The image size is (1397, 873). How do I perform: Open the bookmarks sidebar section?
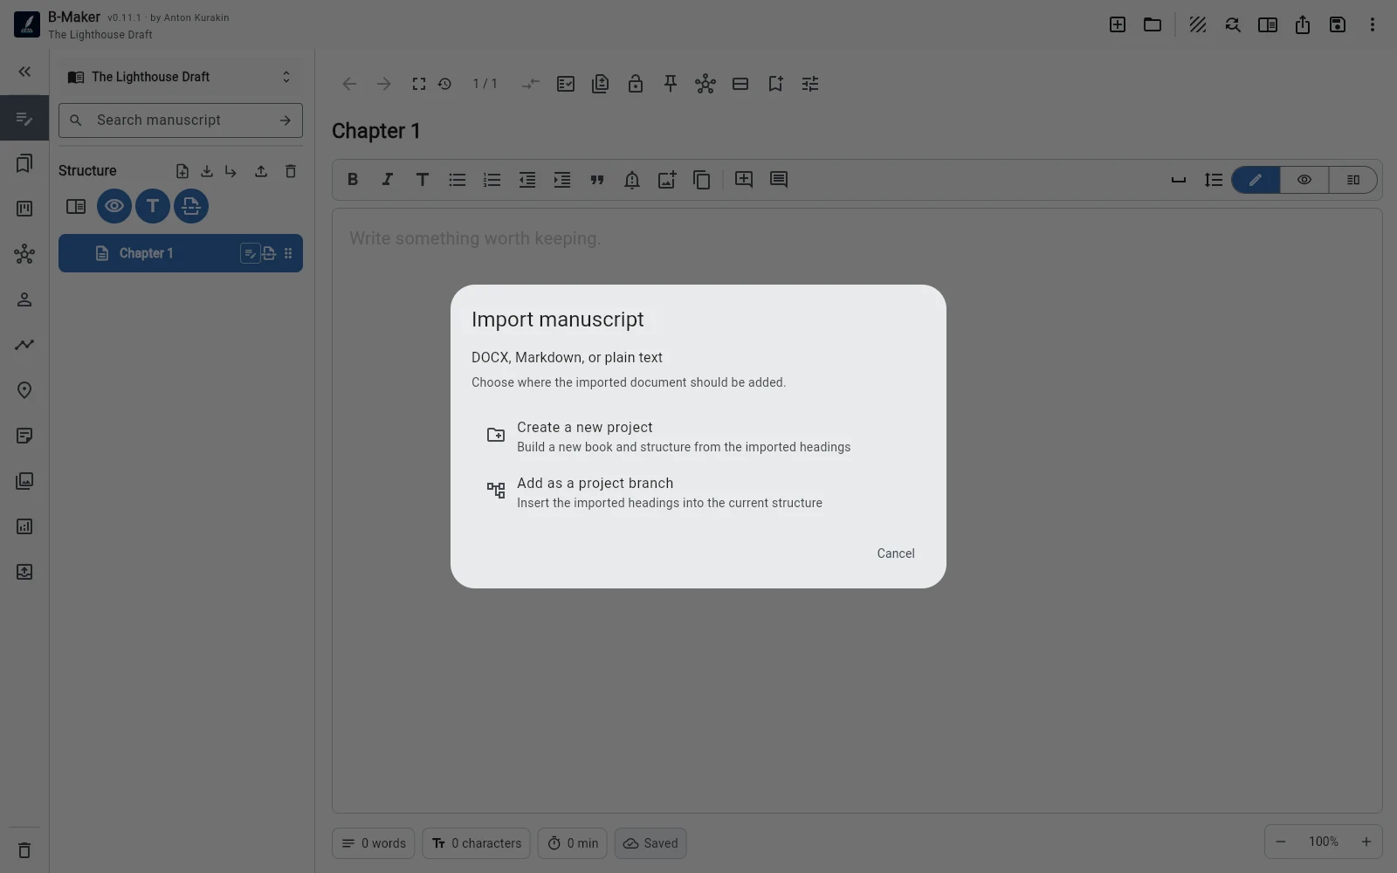24,163
